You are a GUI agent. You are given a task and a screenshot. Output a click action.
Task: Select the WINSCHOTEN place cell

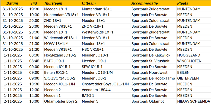(189, 61)
